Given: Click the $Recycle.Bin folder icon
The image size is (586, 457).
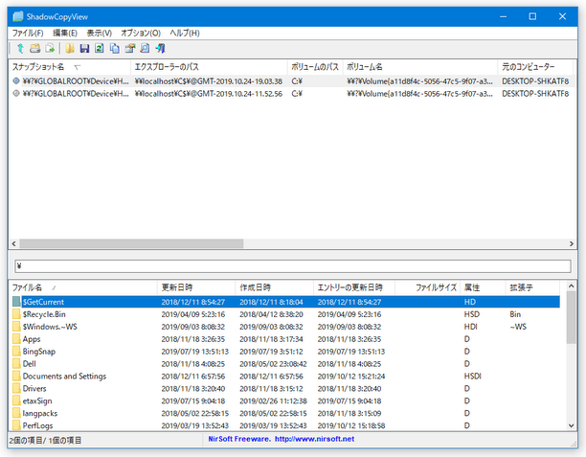Looking at the screenshot, I should [x=16, y=313].
